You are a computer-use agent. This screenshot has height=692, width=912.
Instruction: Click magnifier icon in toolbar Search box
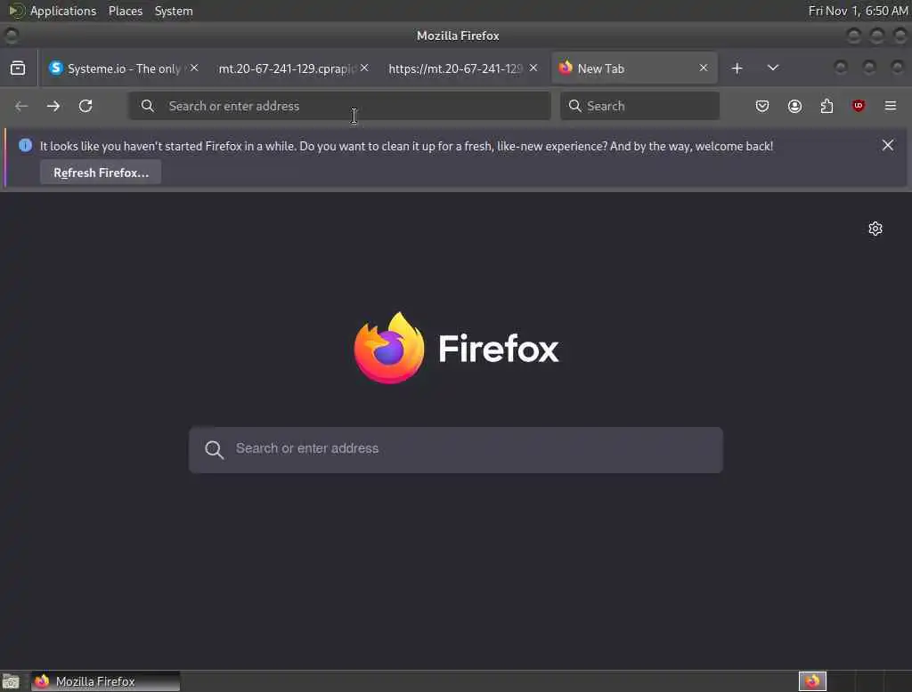point(574,106)
